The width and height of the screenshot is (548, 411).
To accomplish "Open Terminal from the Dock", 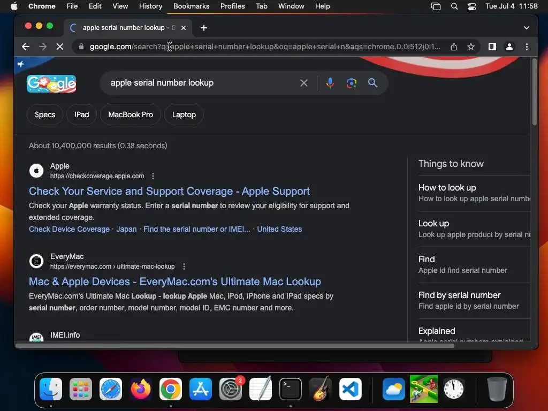I will click(x=291, y=389).
